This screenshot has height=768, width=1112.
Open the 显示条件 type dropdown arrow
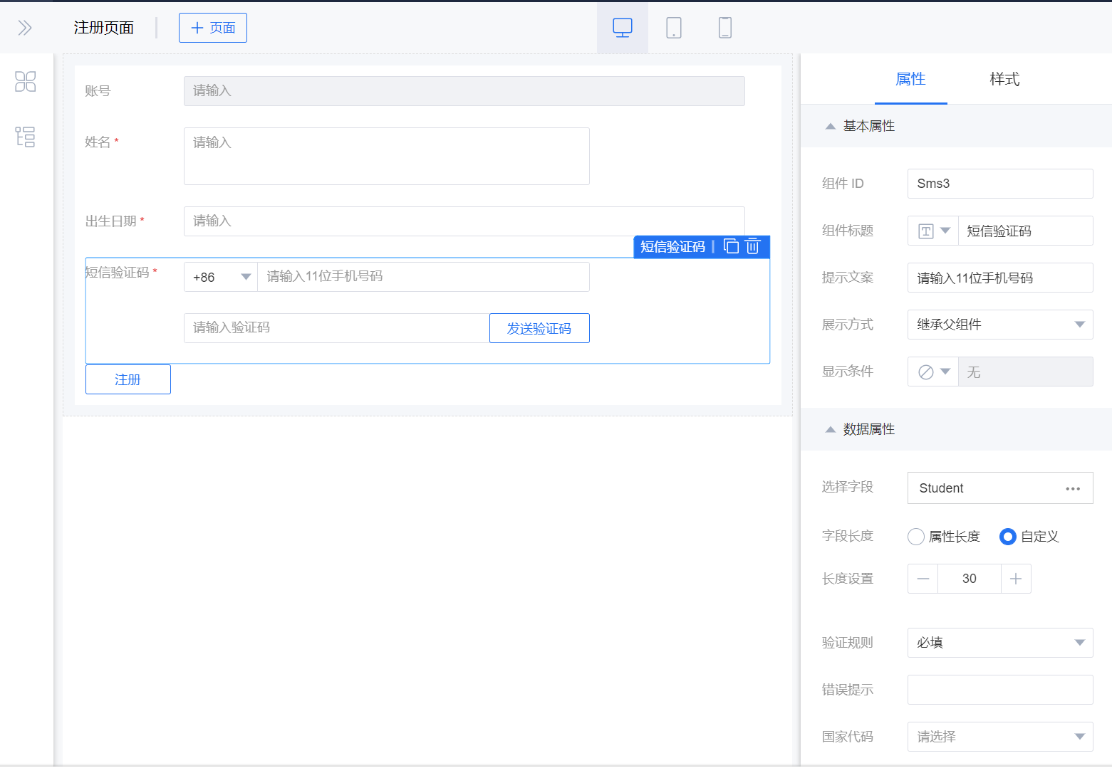[945, 372]
